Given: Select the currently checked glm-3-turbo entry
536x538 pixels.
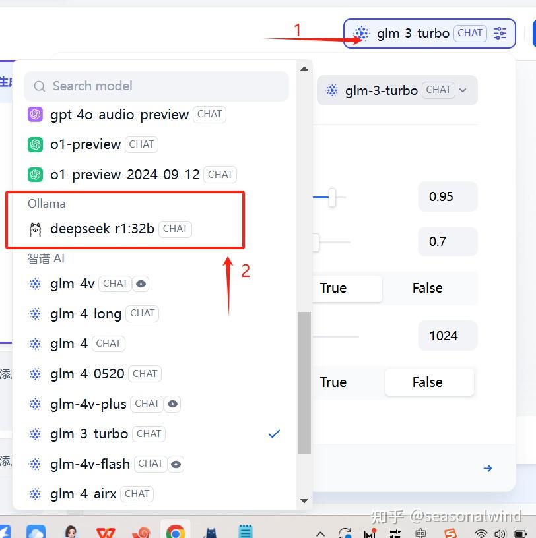Looking at the screenshot, I should [x=89, y=434].
